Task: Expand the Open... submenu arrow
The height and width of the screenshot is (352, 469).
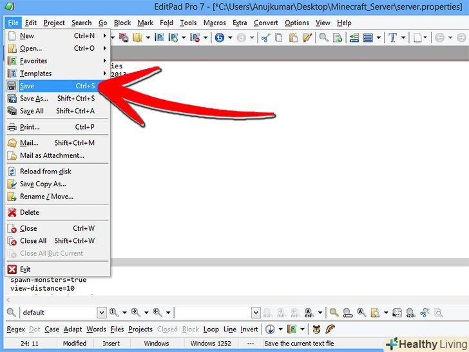Action: pyautogui.click(x=104, y=48)
